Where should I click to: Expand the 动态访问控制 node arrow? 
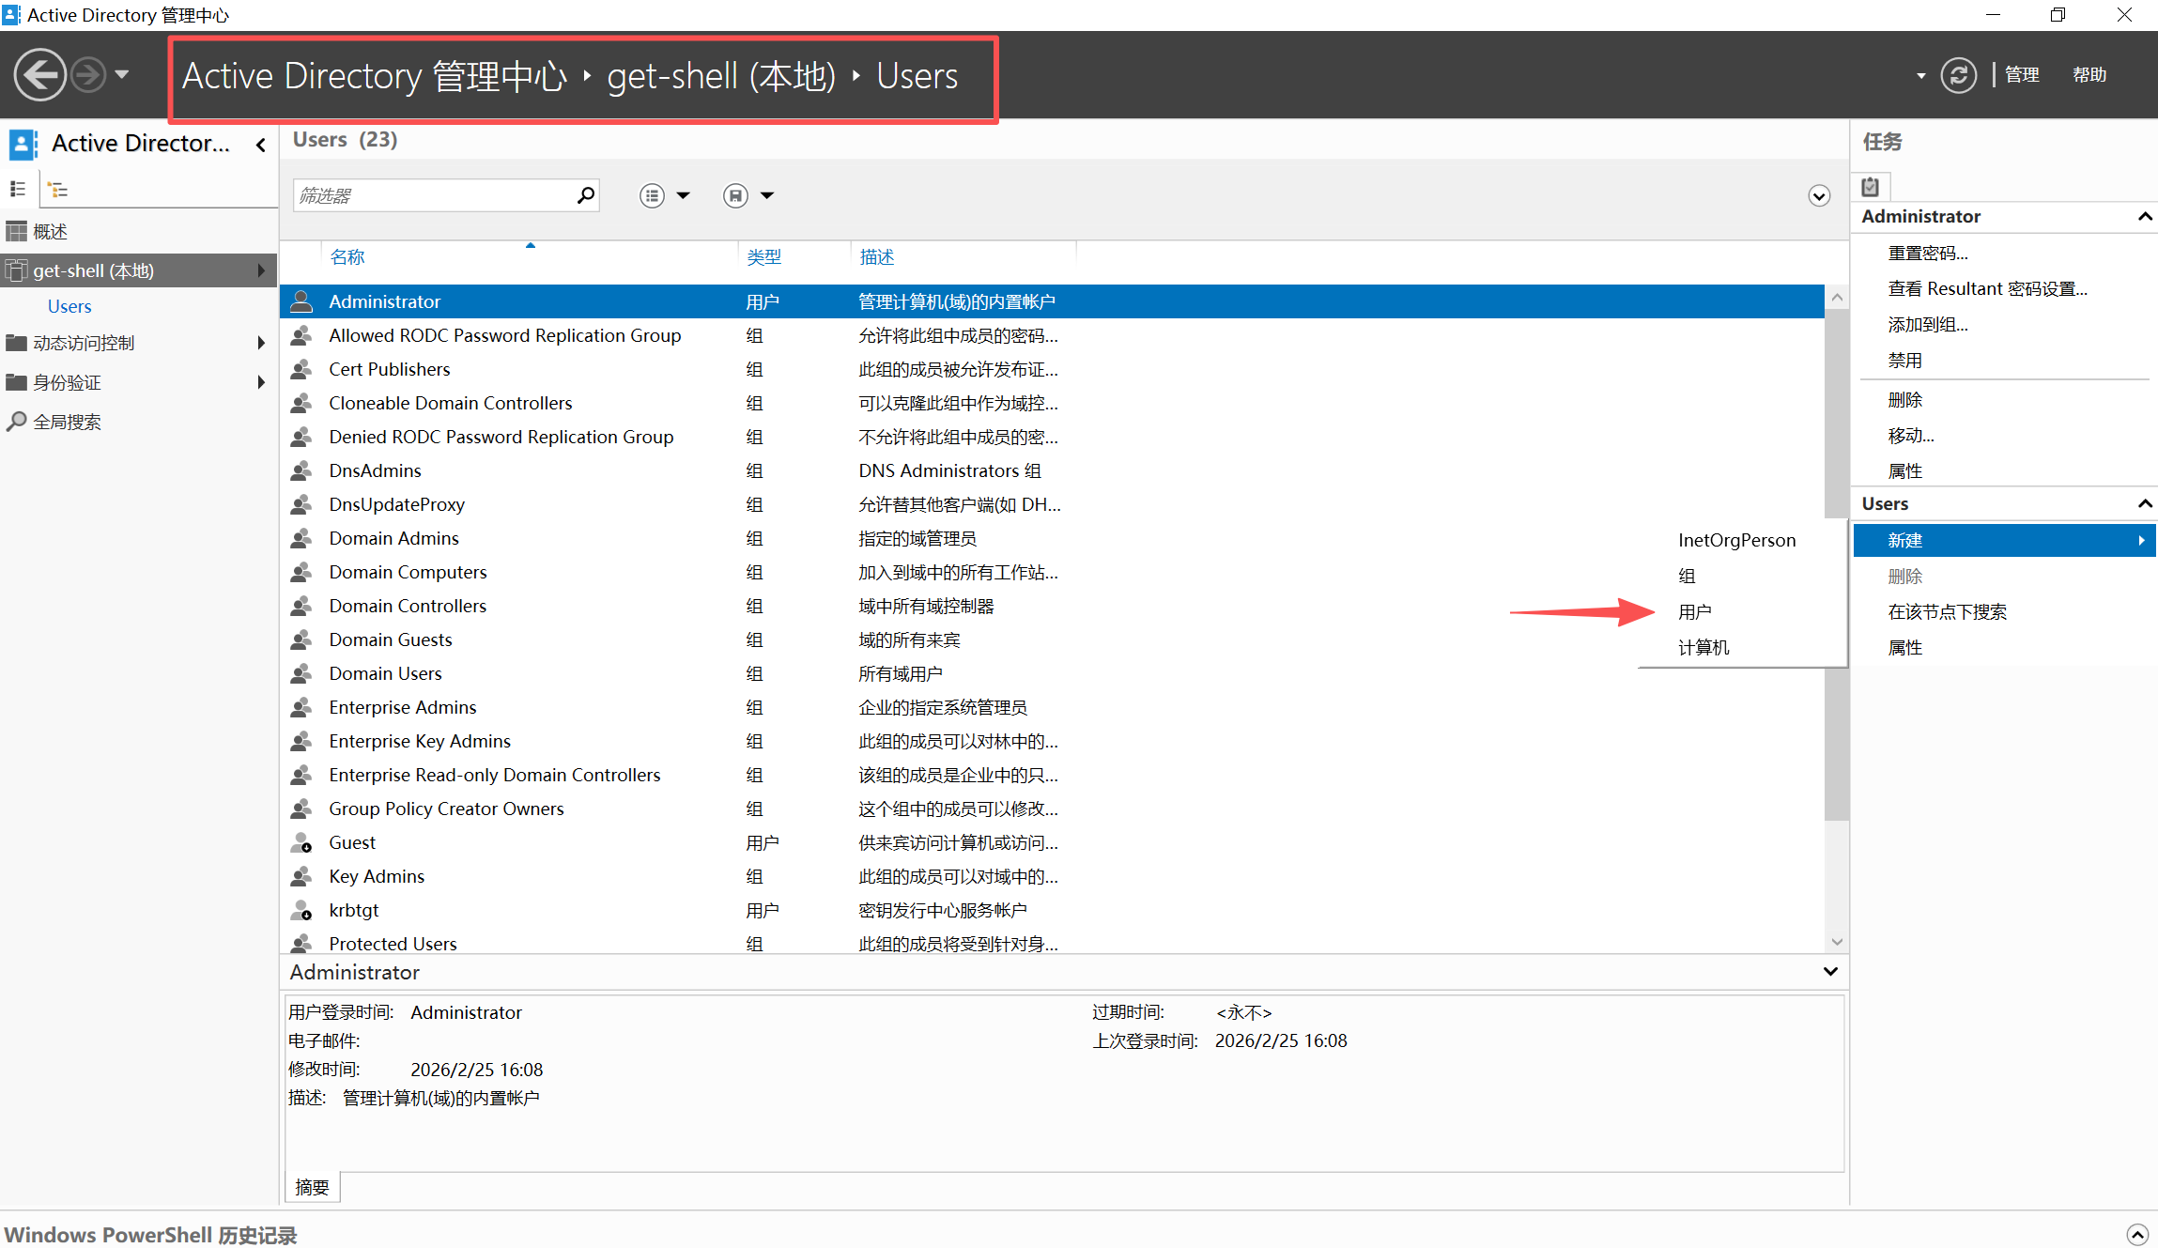pyautogui.click(x=261, y=344)
